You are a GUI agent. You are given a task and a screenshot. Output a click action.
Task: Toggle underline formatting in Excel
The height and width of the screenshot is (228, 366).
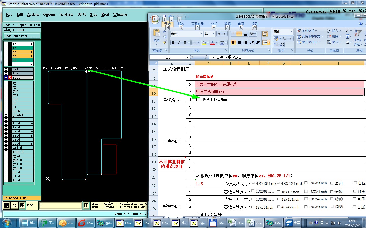click(x=185, y=43)
